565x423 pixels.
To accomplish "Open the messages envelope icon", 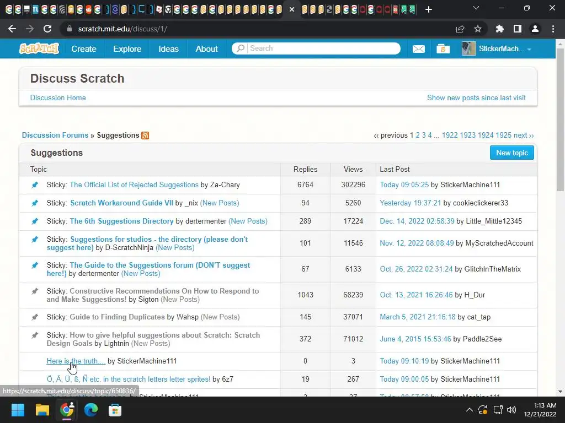I will click(418, 48).
